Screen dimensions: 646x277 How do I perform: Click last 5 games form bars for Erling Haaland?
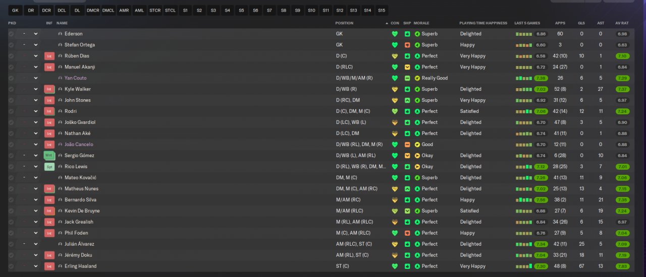click(x=524, y=266)
